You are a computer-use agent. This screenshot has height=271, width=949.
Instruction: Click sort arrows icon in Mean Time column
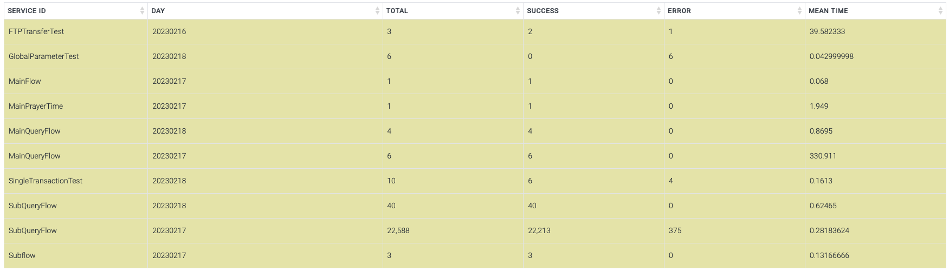[940, 11]
